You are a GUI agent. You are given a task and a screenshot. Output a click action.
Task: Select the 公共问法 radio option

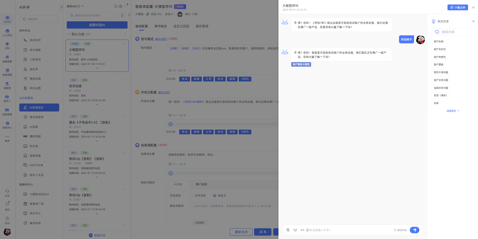[x=191, y=196]
